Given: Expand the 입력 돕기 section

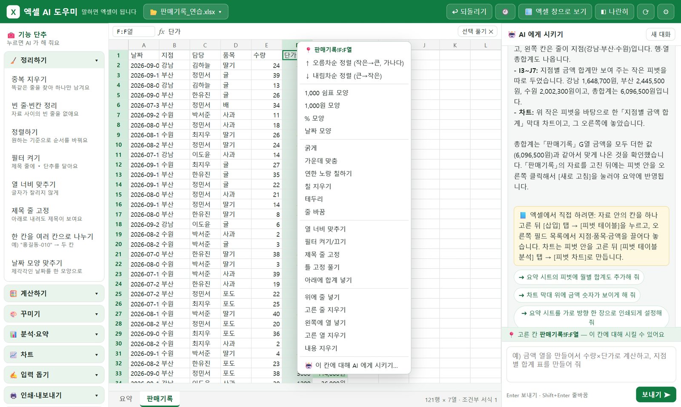Looking at the screenshot, I should [54, 375].
